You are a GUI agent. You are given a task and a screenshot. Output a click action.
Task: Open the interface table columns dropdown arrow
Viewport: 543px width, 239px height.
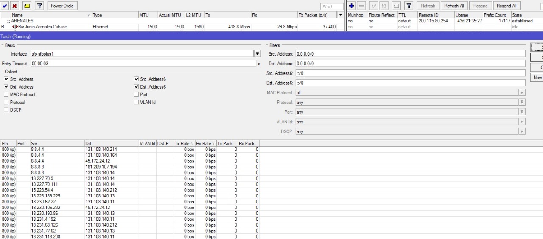click(340, 15)
